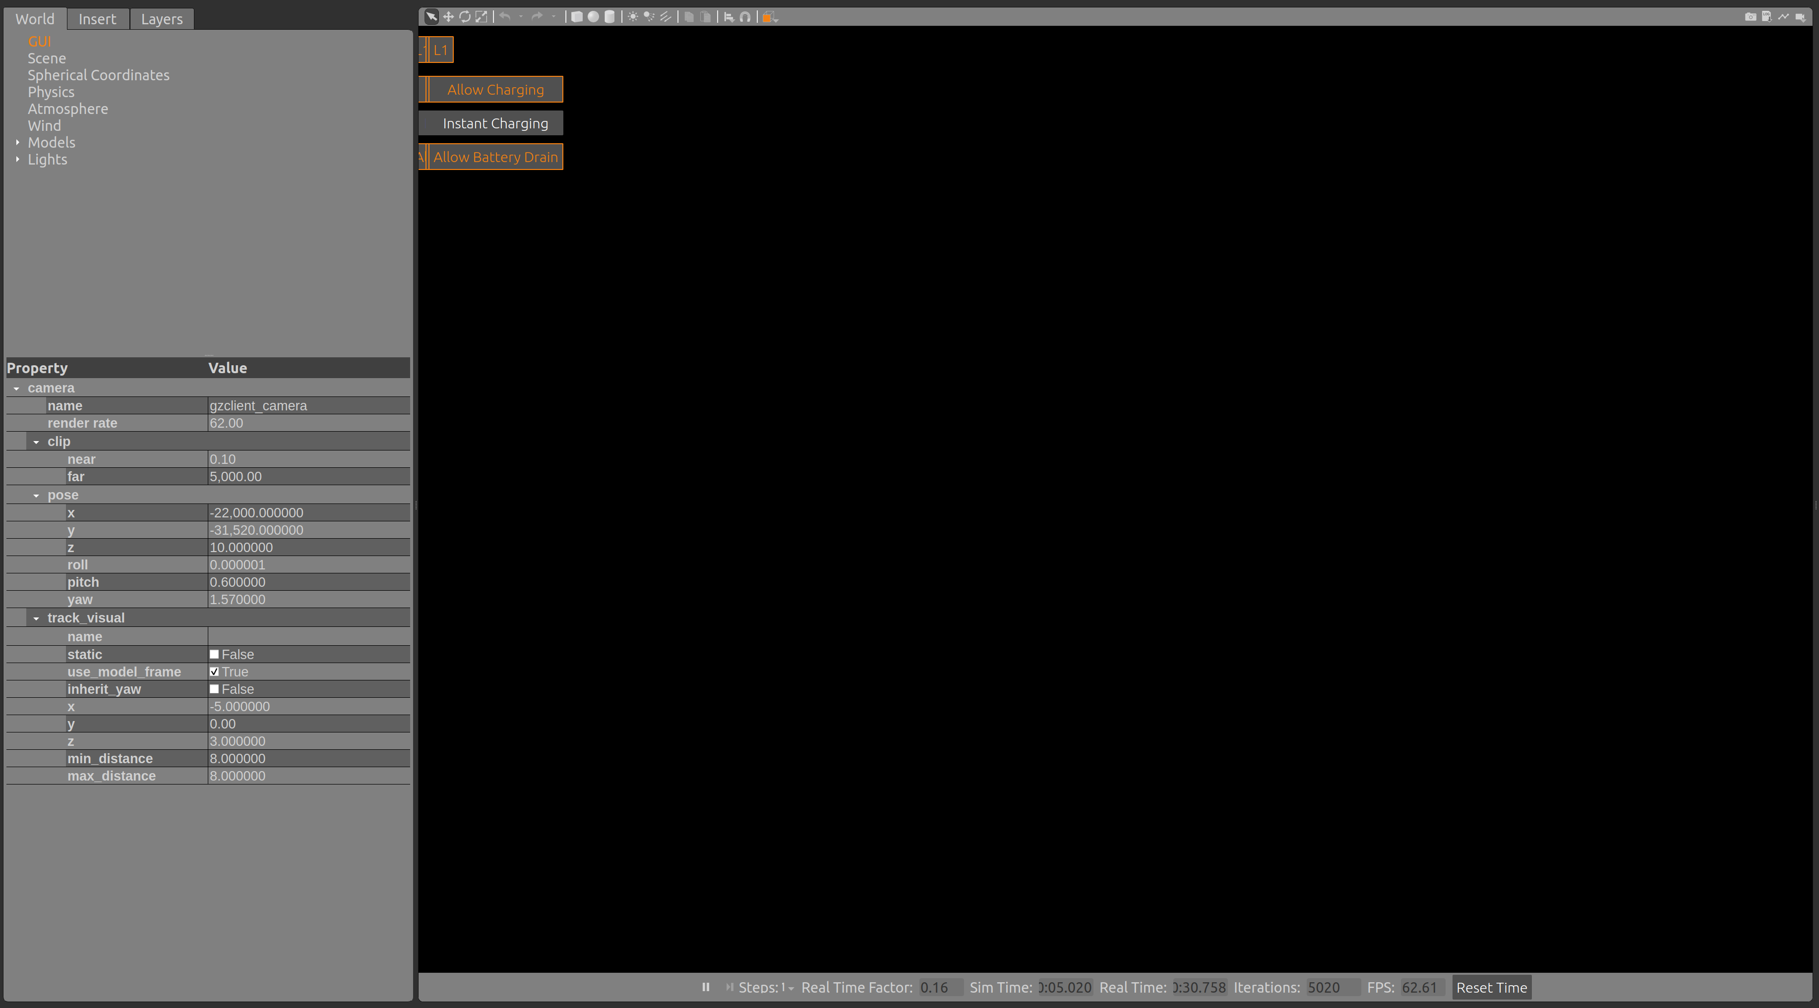Expand the Lights tree item
This screenshot has height=1008, width=1819.
coord(17,160)
